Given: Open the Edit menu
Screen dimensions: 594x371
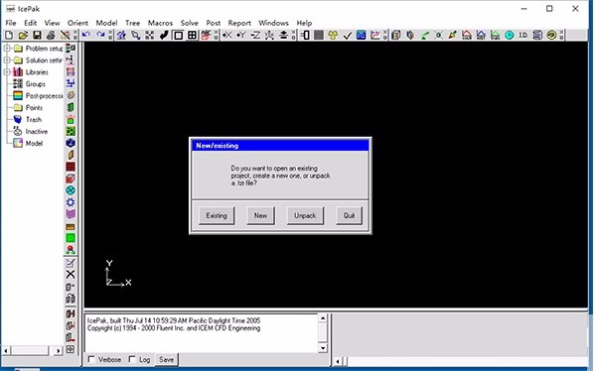Looking at the screenshot, I should pyautogui.click(x=31, y=23).
